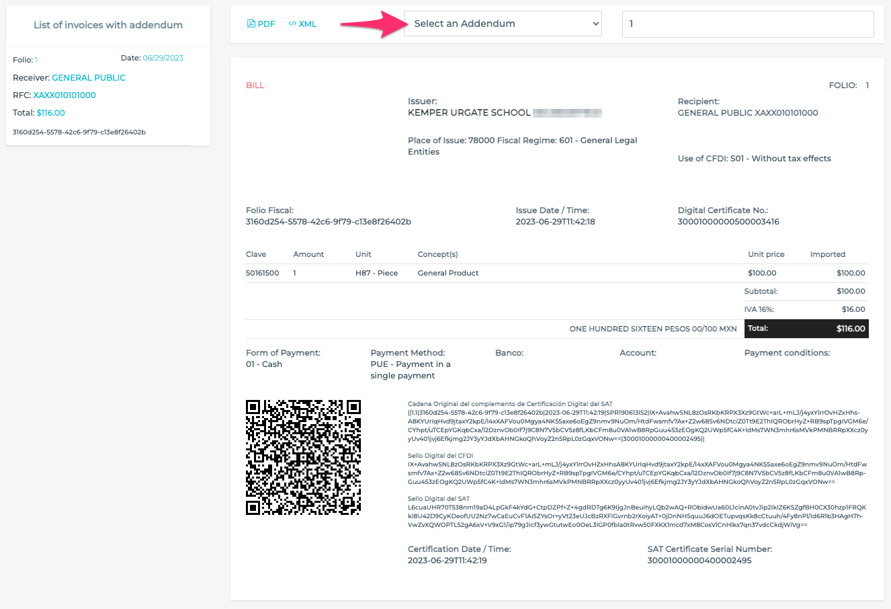Image resolution: width=891 pixels, height=609 pixels.
Task: Click the Imported column header
Action: [828, 254]
